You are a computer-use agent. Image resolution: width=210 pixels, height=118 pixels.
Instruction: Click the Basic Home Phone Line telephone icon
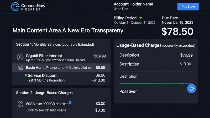point(20,68)
